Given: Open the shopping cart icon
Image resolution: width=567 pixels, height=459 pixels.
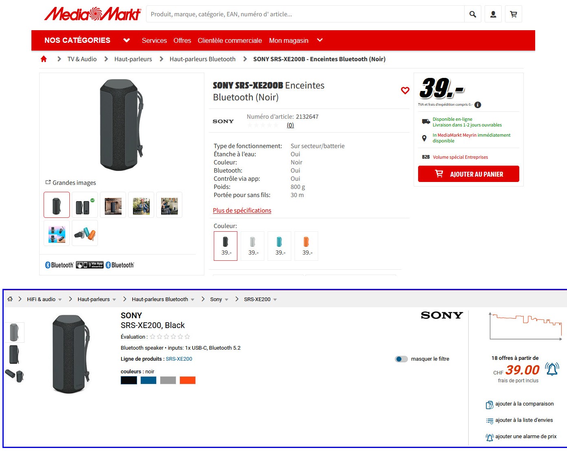Looking at the screenshot, I should pos(514,14).
